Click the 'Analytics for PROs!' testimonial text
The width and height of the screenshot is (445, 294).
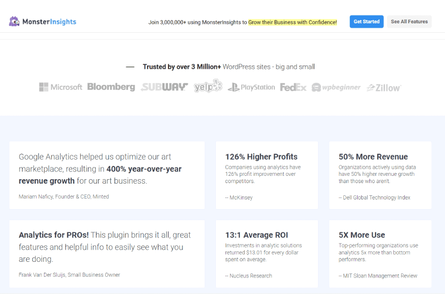(x=105, y=247)
